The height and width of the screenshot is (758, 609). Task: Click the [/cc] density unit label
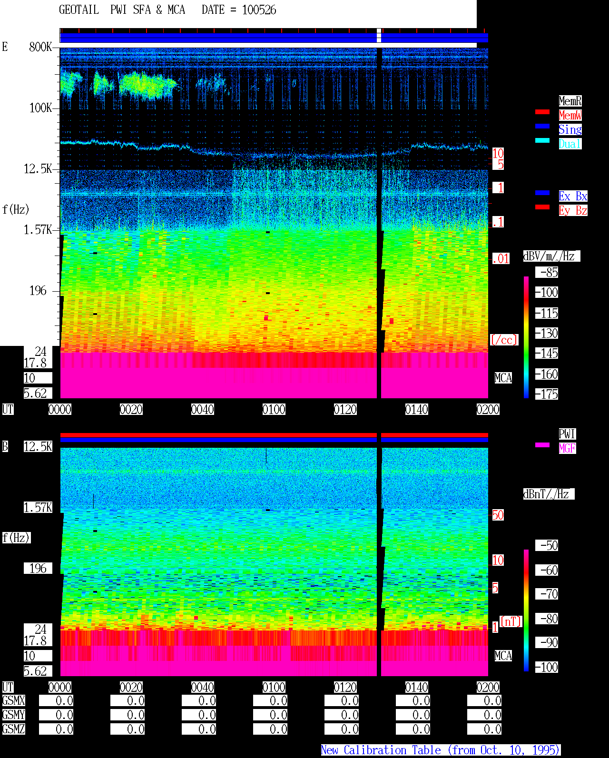(504, 340)
